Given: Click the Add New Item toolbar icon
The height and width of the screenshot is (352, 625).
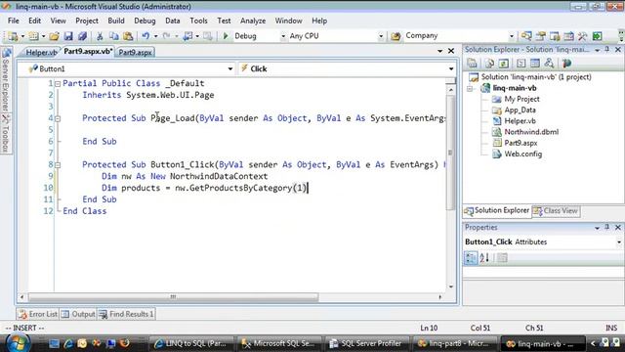Looking at the screenshot, I should point(34,36).
